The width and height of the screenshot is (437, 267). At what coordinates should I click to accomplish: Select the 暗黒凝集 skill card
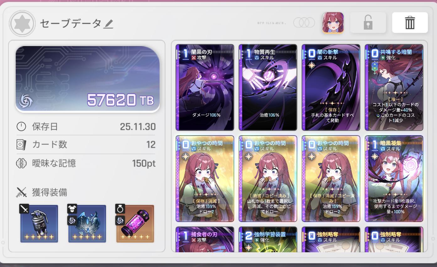[394, 179]
